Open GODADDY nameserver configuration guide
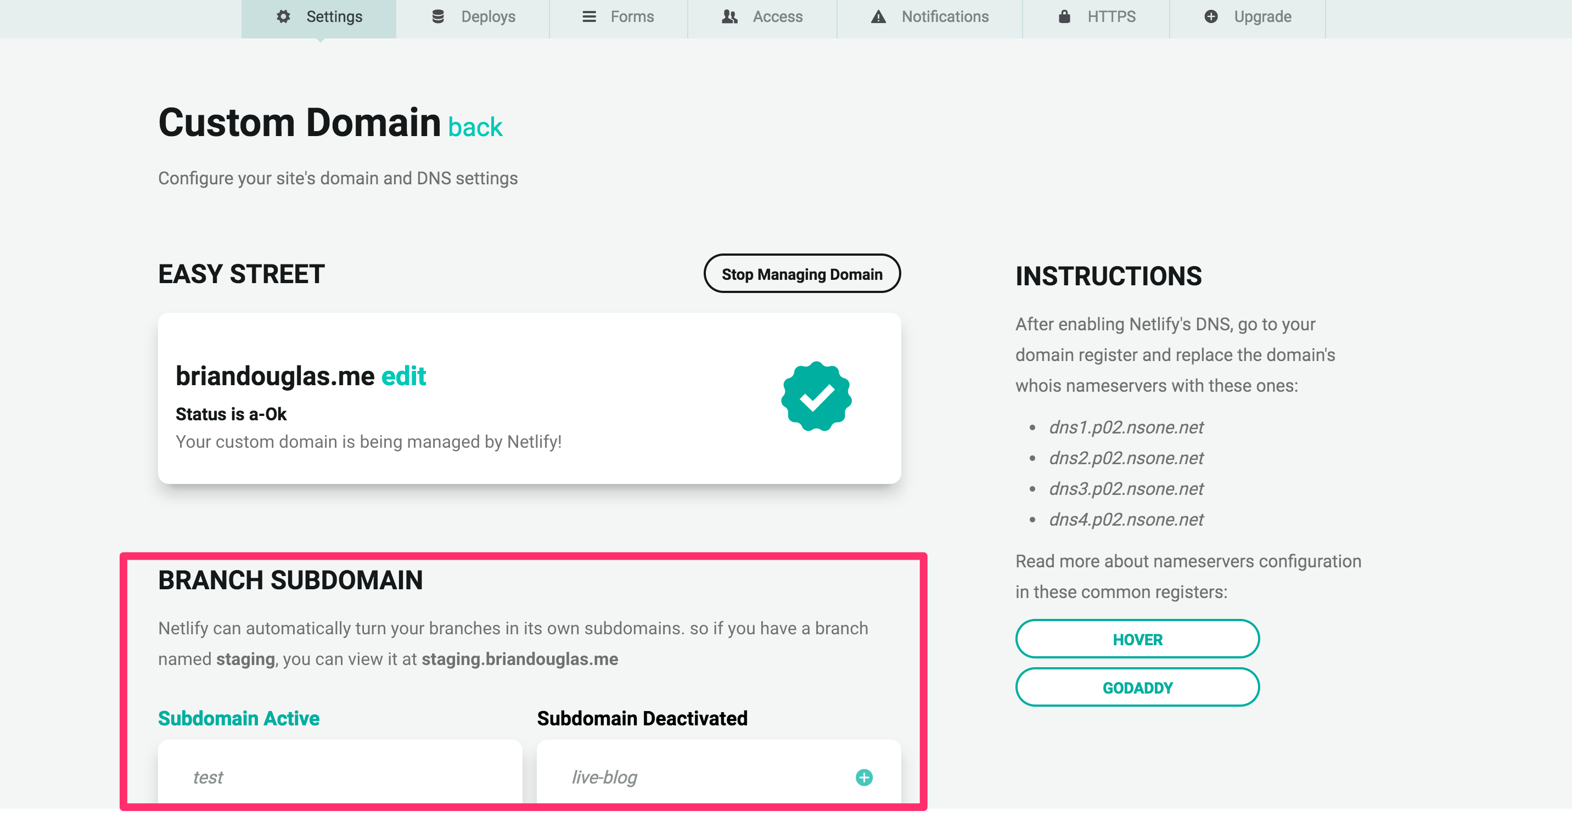The height and width of the screenshot is (834, 1572). click(1136, 686)
